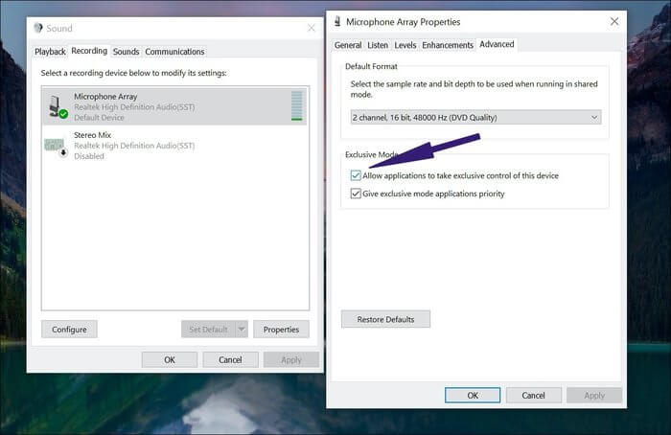Click the Microphone Array device icon

tap(58, 106)
